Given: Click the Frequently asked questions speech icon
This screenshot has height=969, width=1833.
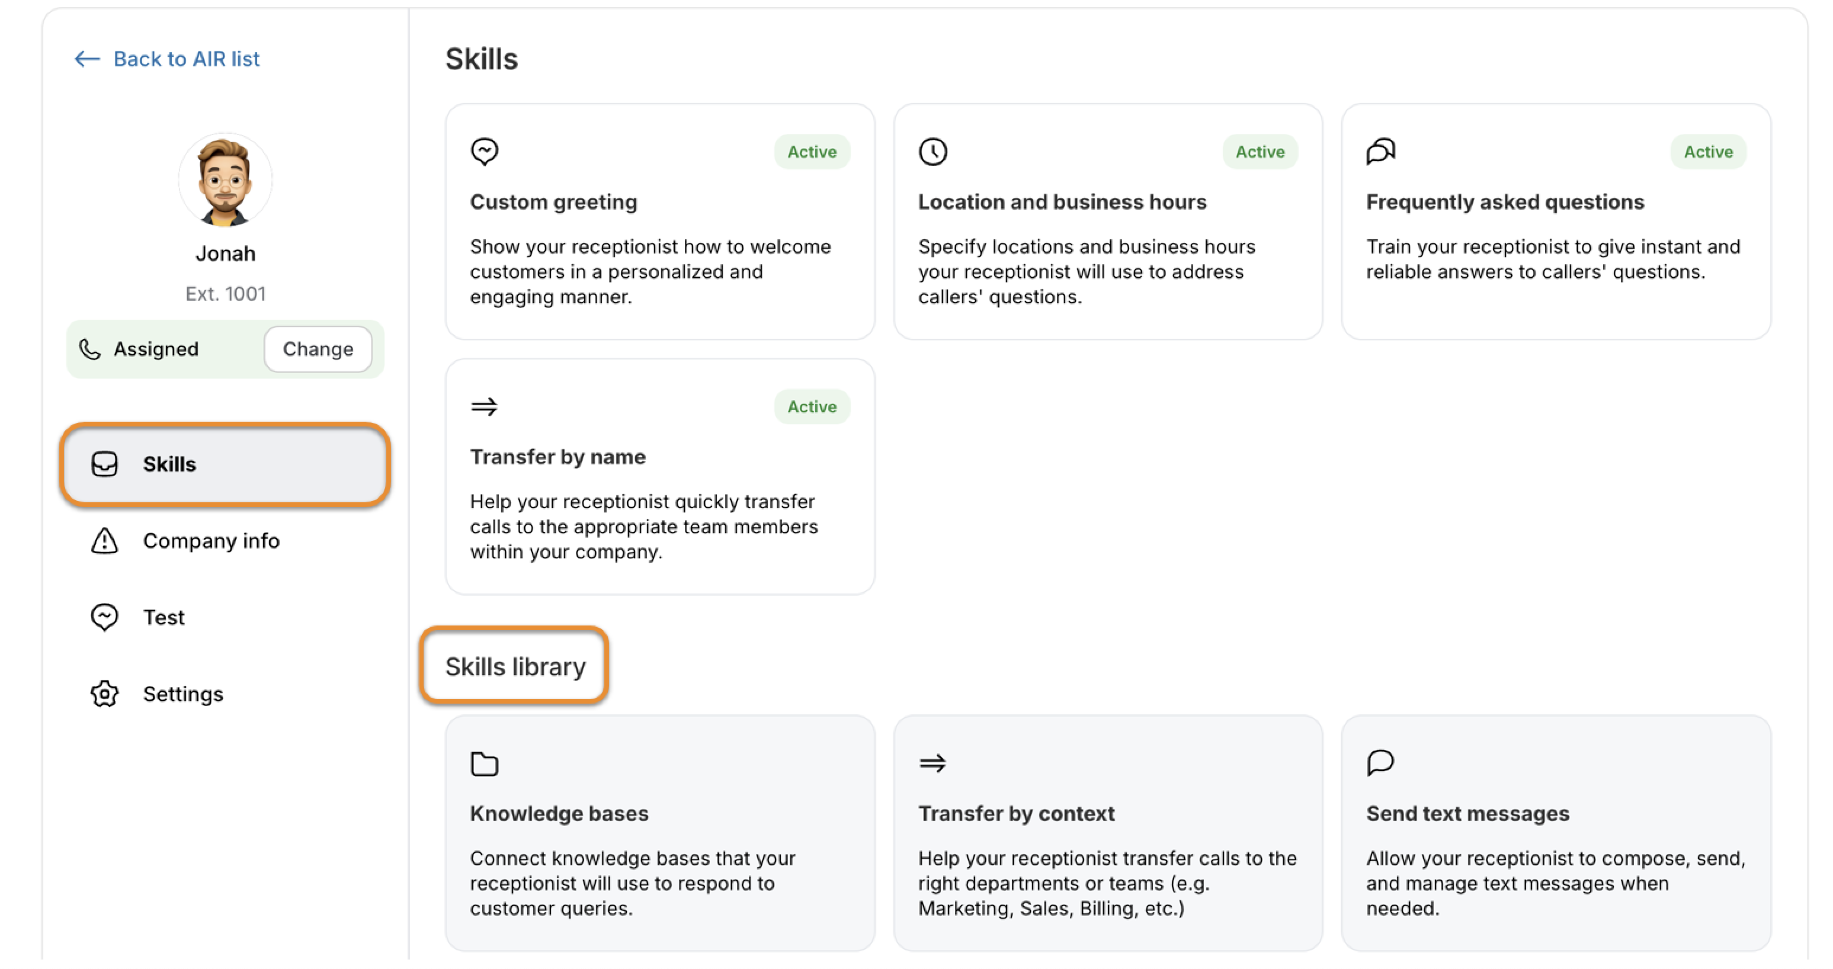Looking at the screenshot, I should [x=1380, y=152].
